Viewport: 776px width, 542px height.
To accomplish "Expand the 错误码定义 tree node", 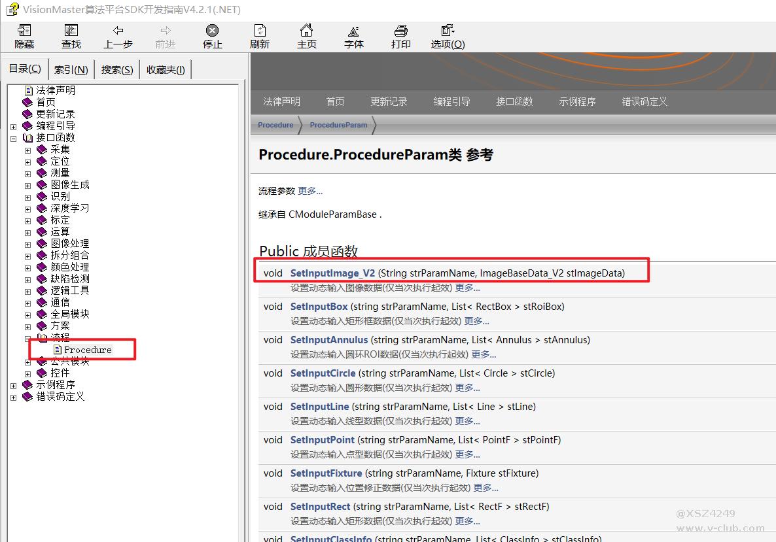I will coord(13,398).
